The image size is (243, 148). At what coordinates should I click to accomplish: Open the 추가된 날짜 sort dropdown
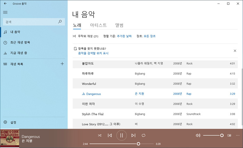(124, 36)
